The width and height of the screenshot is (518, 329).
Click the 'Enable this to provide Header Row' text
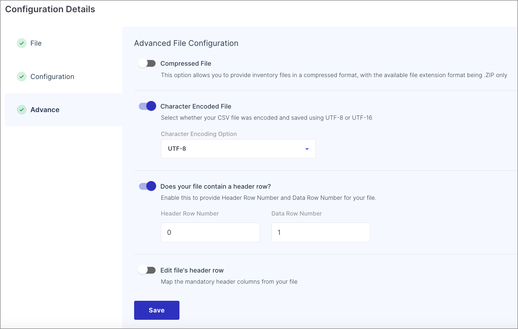coord(269,198)
